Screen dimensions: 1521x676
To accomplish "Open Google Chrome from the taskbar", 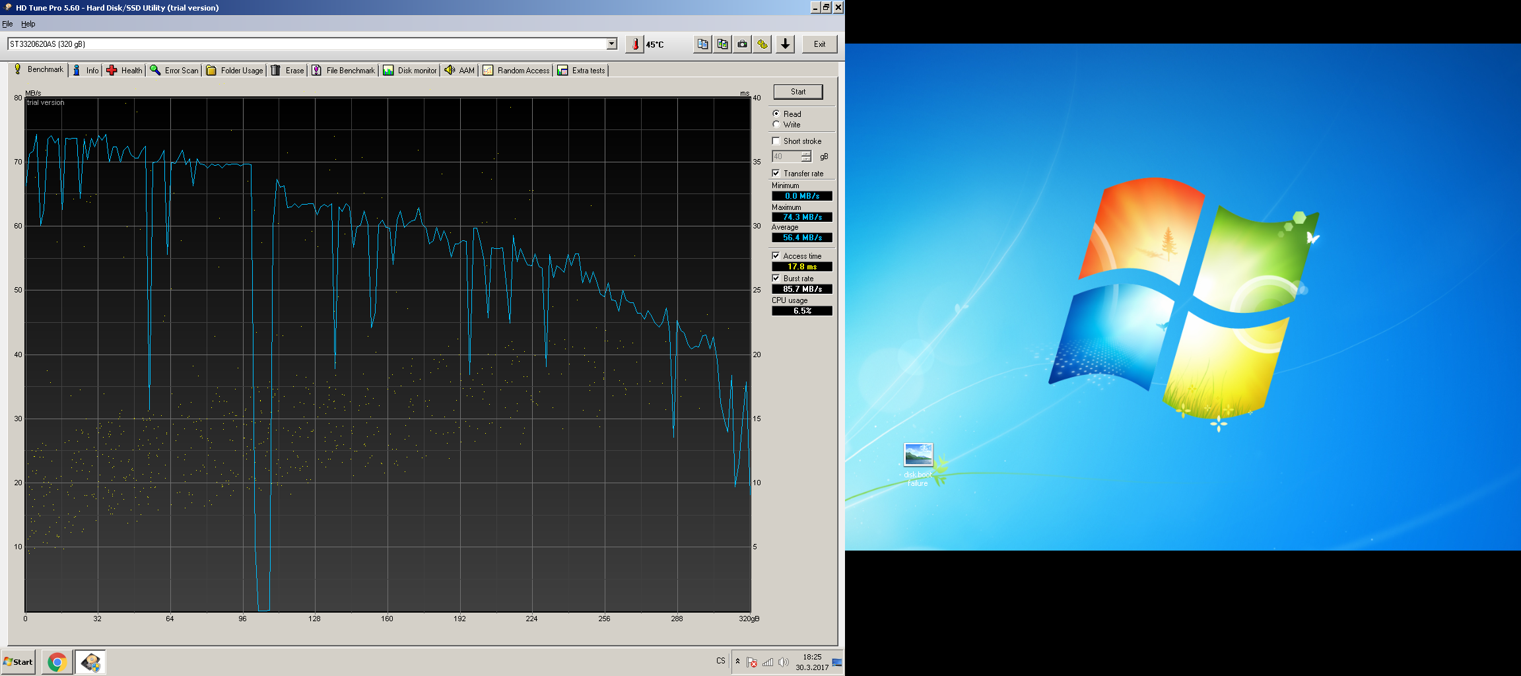I will point(57,661).
